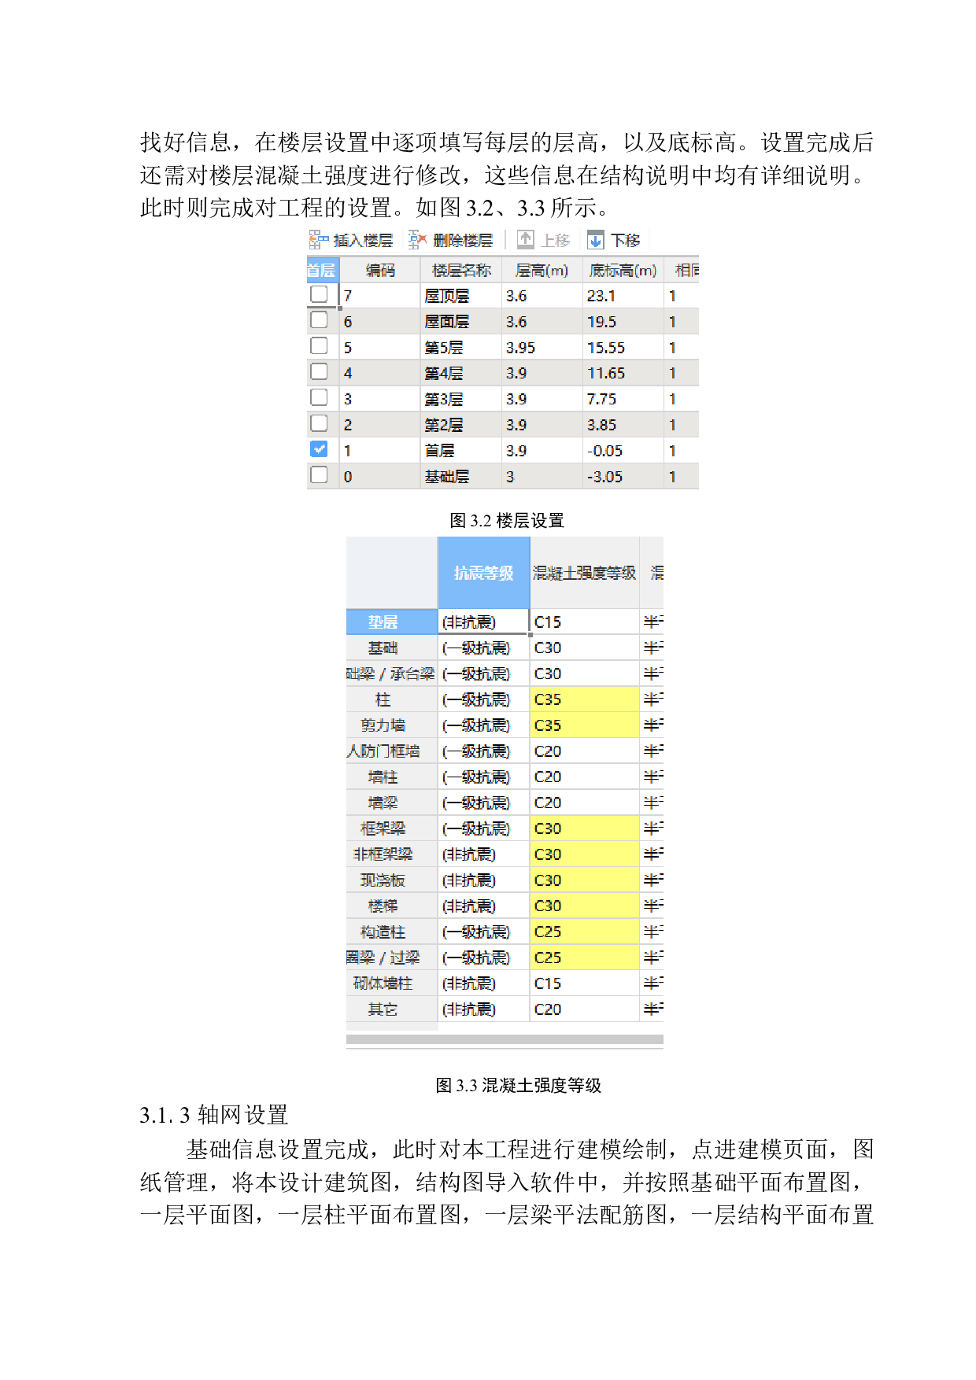The height and width of the screenshot is (1380, 976).
Task: Select the 构造柱 row header
Action: tap(391, 932)
